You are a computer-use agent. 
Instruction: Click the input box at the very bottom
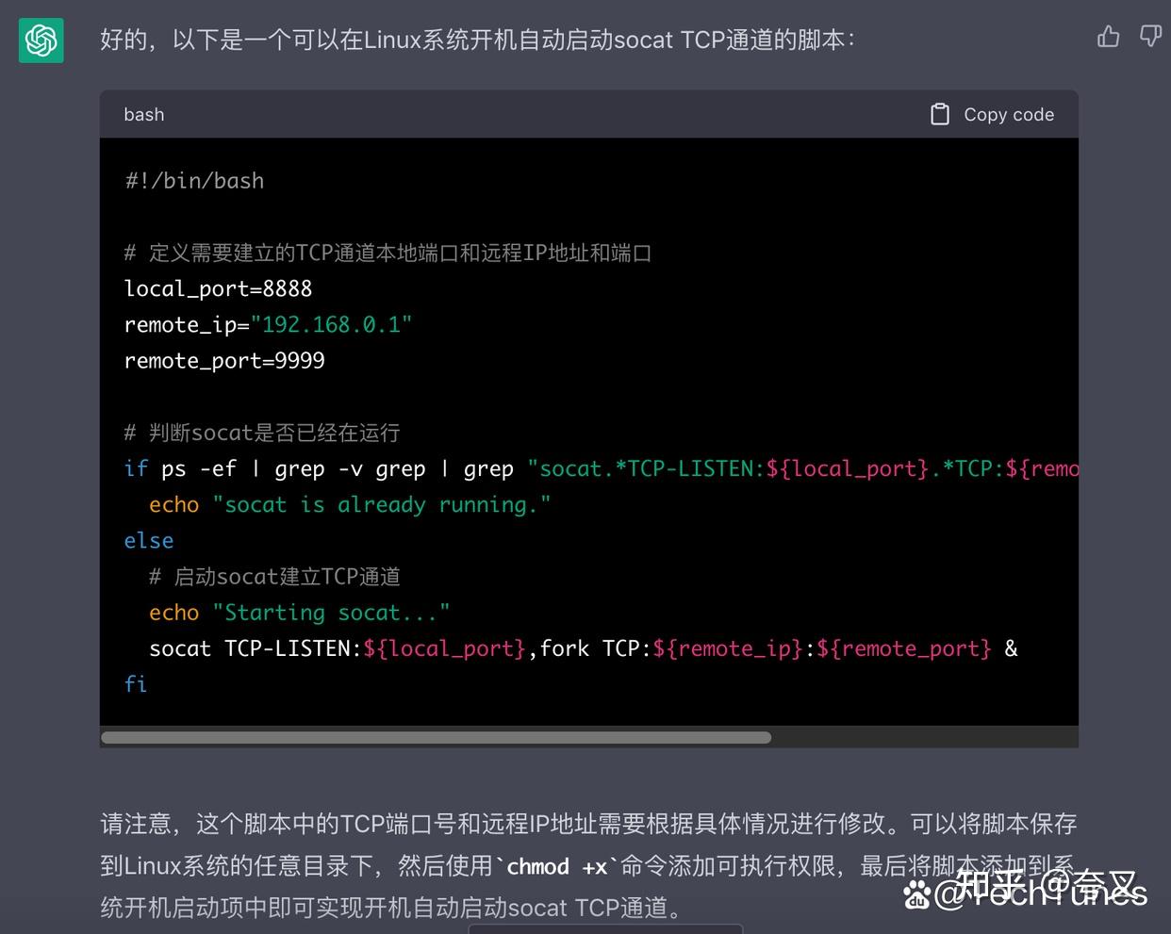604,928
